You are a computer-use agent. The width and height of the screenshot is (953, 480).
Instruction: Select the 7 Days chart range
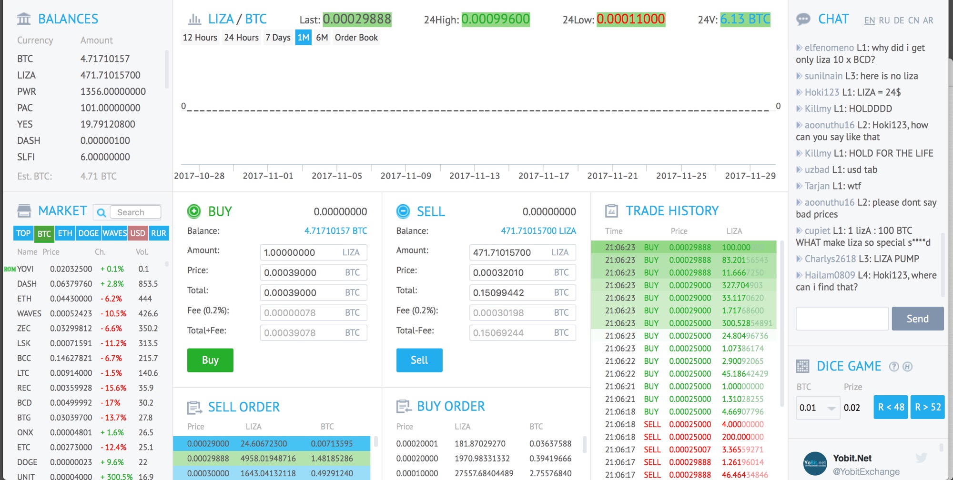click(278, 38)
